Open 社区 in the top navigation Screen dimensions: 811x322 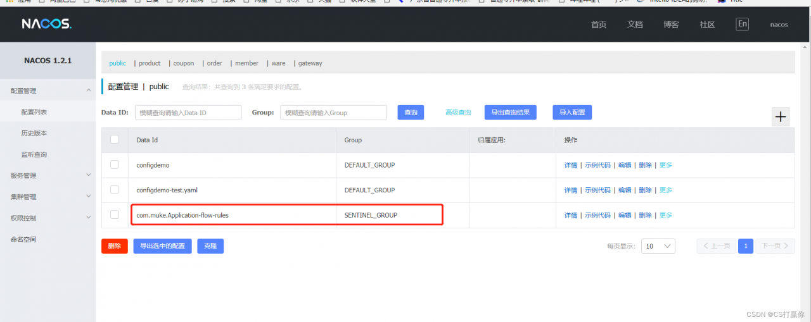click(707, 25)
